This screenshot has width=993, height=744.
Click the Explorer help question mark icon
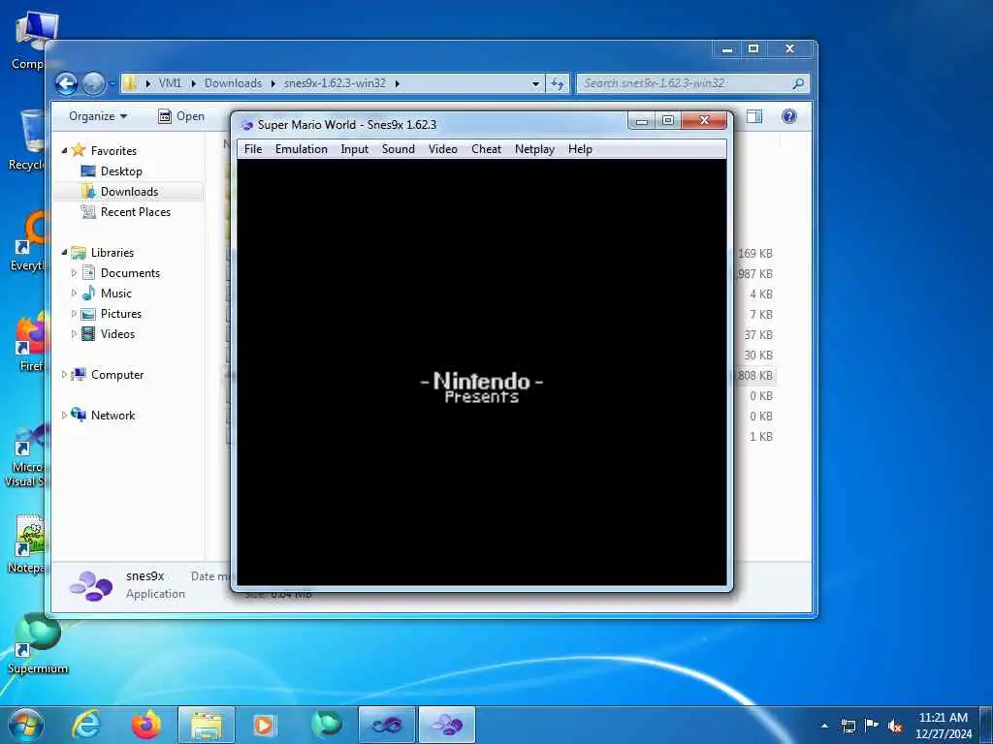[789, 116]
